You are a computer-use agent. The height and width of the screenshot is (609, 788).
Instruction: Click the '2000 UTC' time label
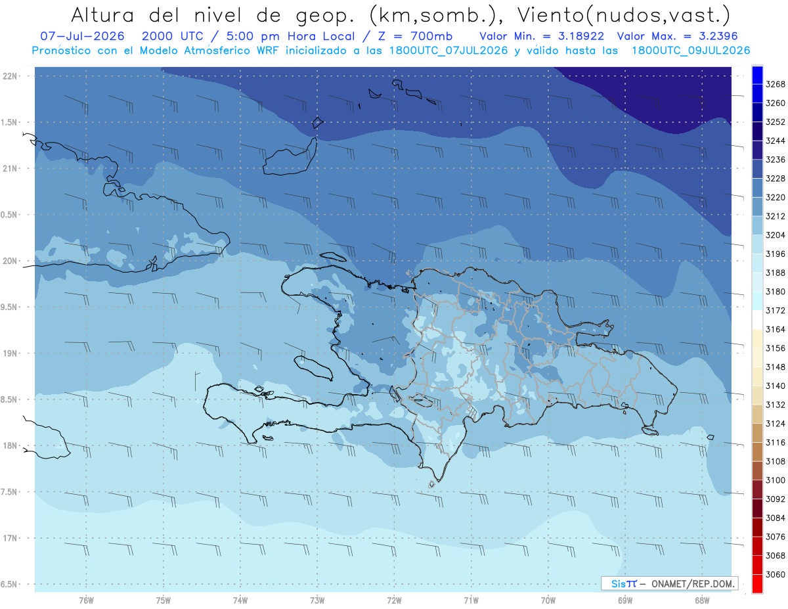pos(173,35)
